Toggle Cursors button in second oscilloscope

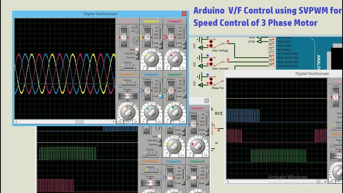point(160,144)
